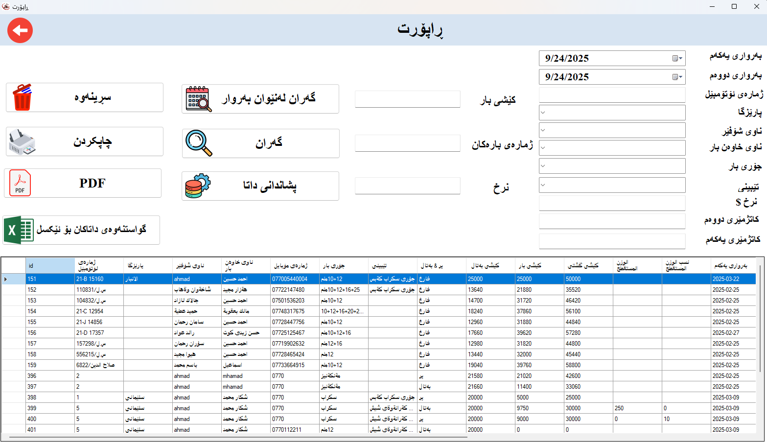Open the first date picker calendar dropdown
This screenshot has width=767, height=444.
[x=677, y=58]
